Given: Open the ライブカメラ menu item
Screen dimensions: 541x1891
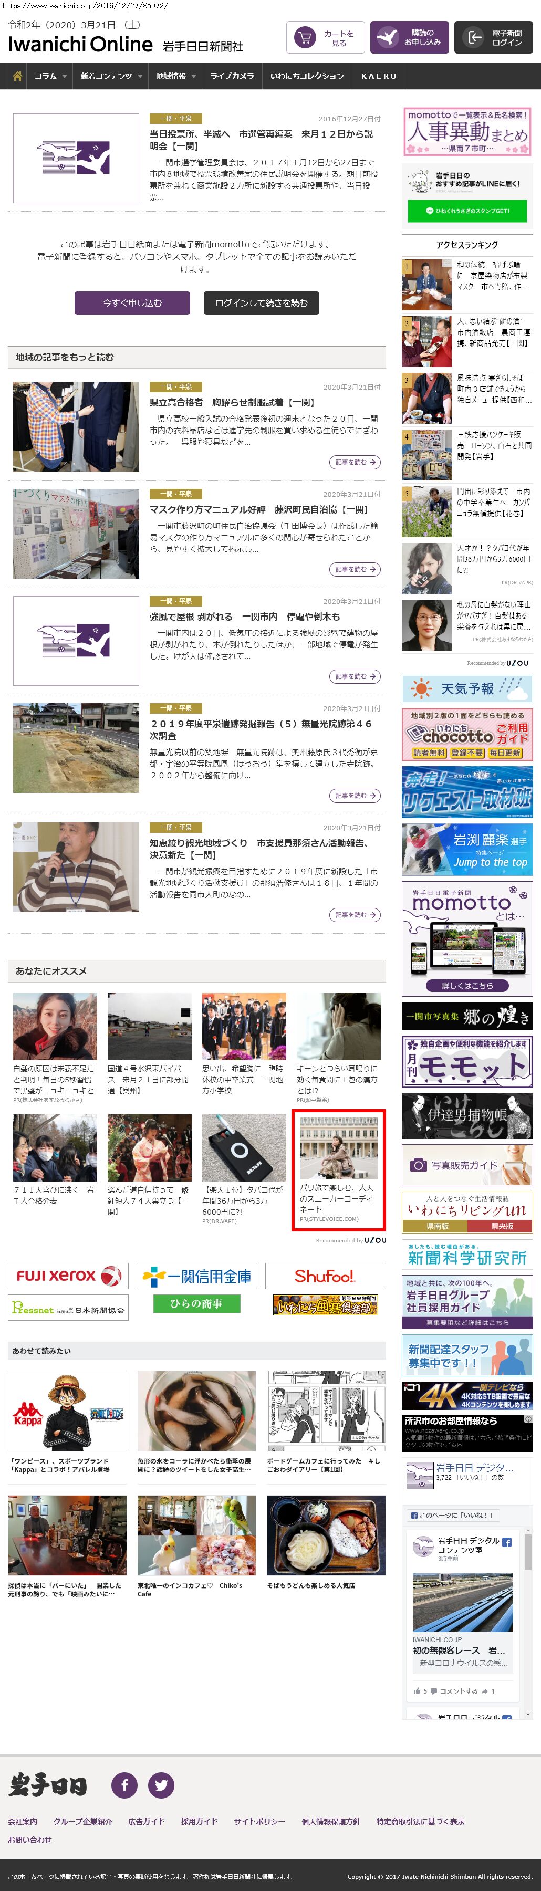Looking at the screenshot, I should coord(232,76).
